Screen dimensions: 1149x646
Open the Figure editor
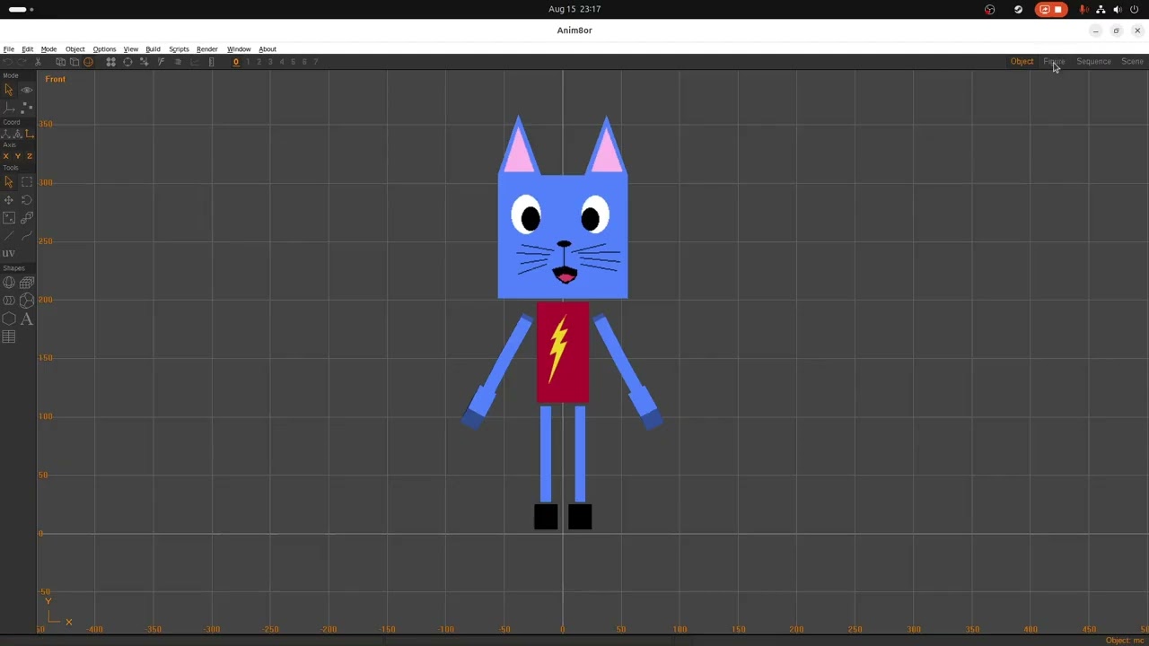point(1054,62)
